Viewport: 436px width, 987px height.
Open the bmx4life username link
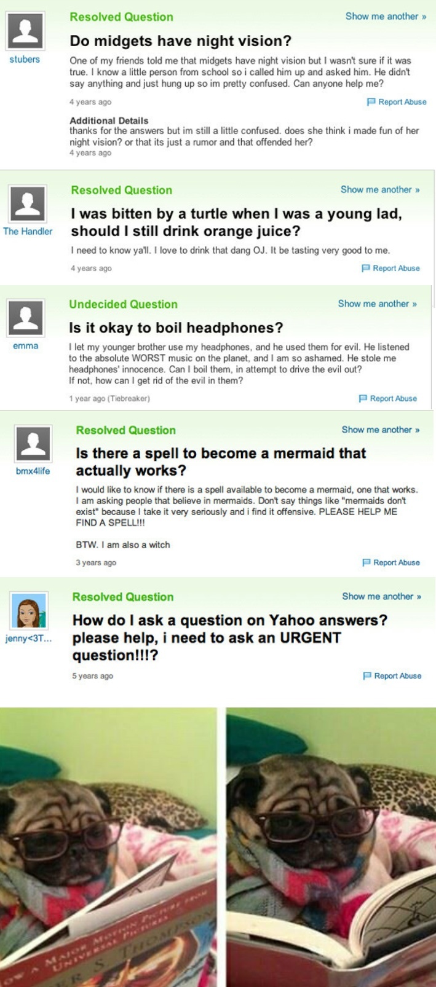click(33, 471)
